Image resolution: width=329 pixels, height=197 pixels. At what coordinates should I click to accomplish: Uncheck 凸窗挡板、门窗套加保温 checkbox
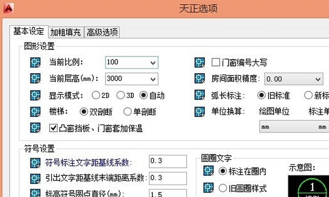pyautogui.click(x=53, y=128)
